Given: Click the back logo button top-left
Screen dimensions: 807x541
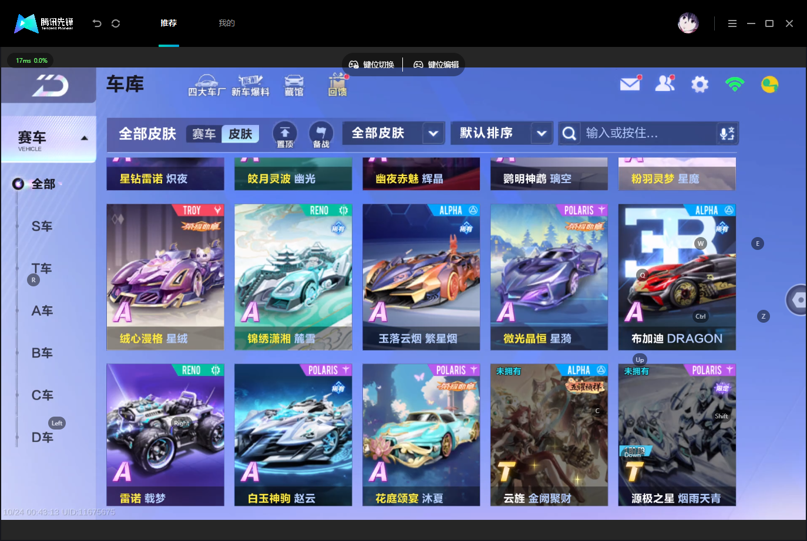Looking at the screenshot, I should tap(49, 86).
